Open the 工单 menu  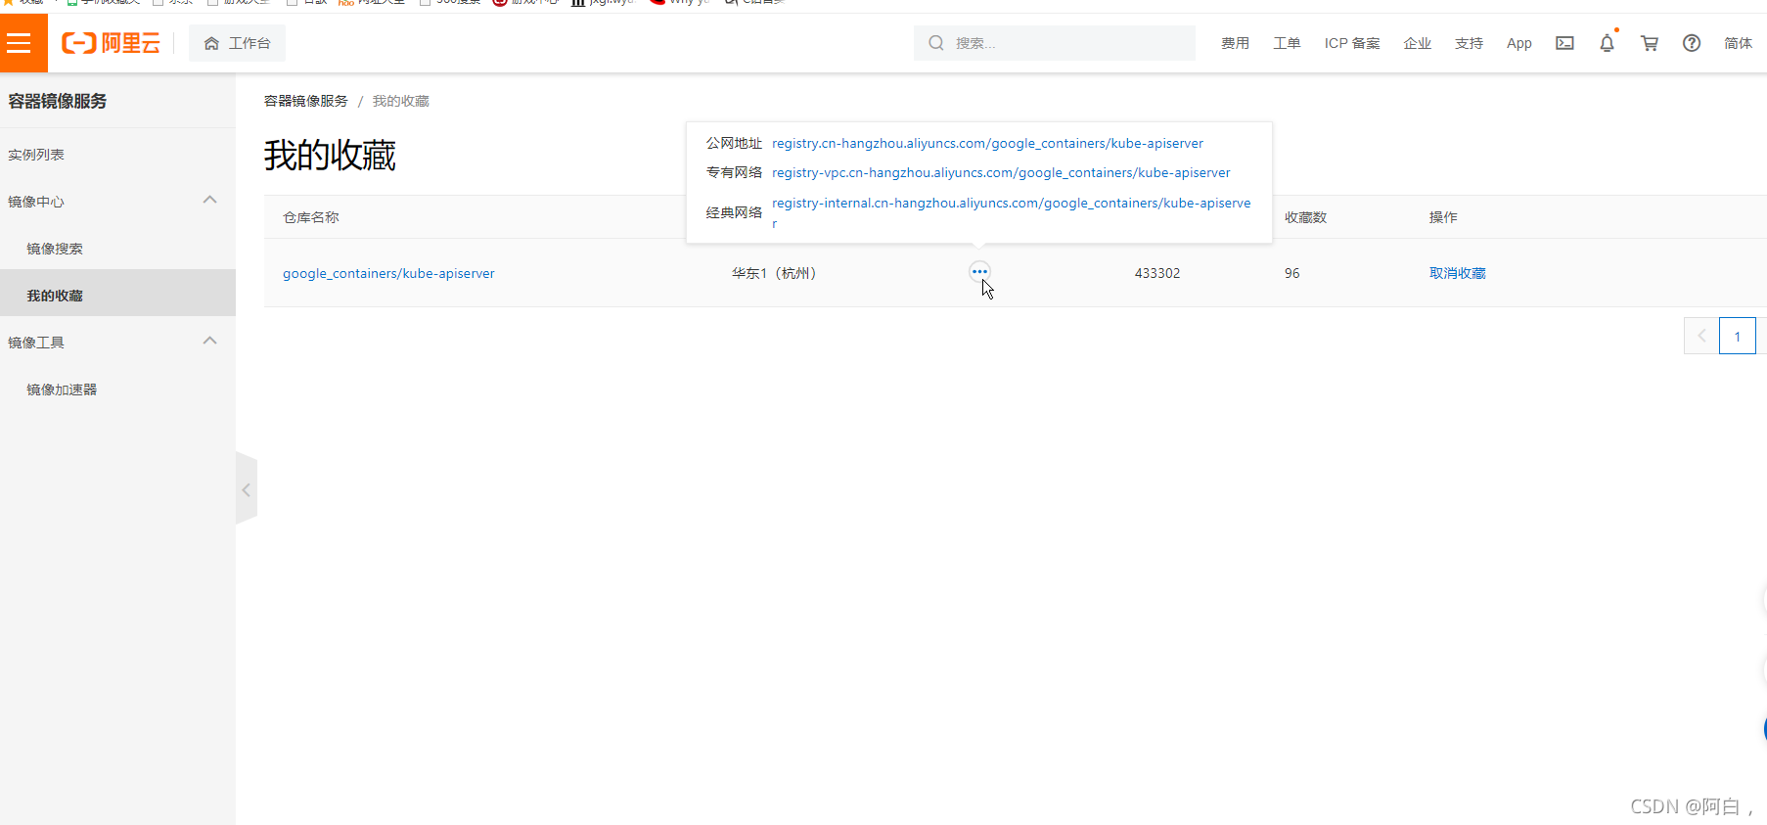click(x=1287, y=43)
